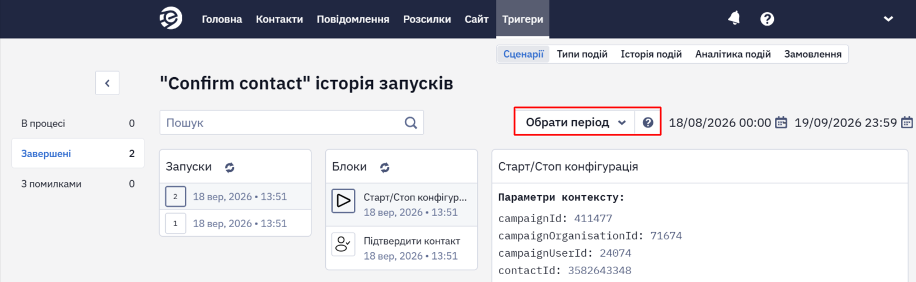Show З помилками launches
The height and width of the screenshot is (282, 916).
(78, 184)
